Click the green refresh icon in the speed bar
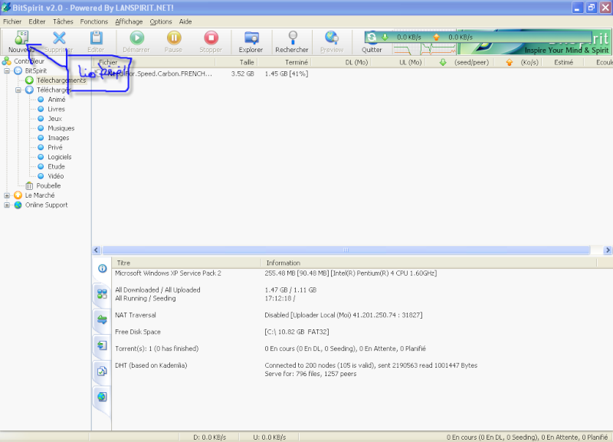Screen dimensions: 613x442 point(372,37)
